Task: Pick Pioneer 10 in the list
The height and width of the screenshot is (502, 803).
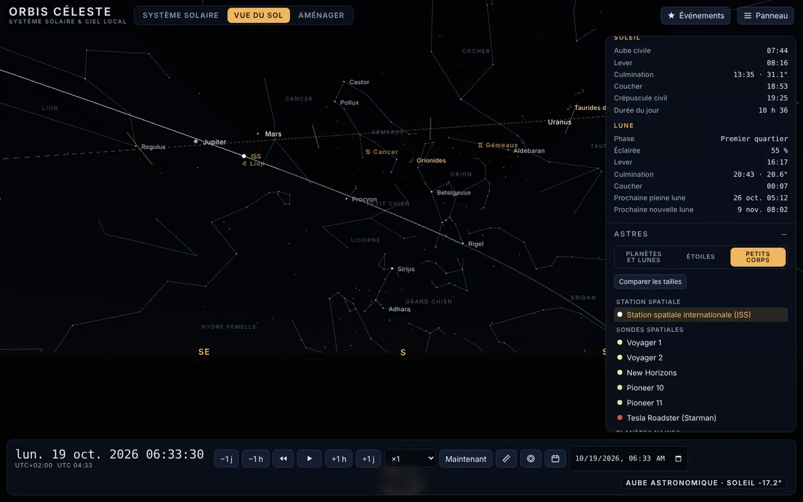Action: point(701,388)
